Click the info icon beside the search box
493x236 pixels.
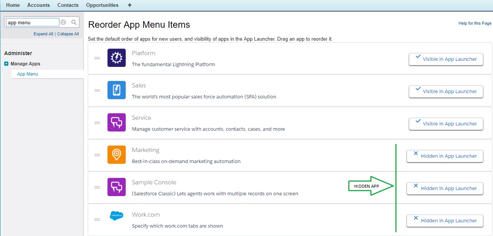(x=63, y=22)
